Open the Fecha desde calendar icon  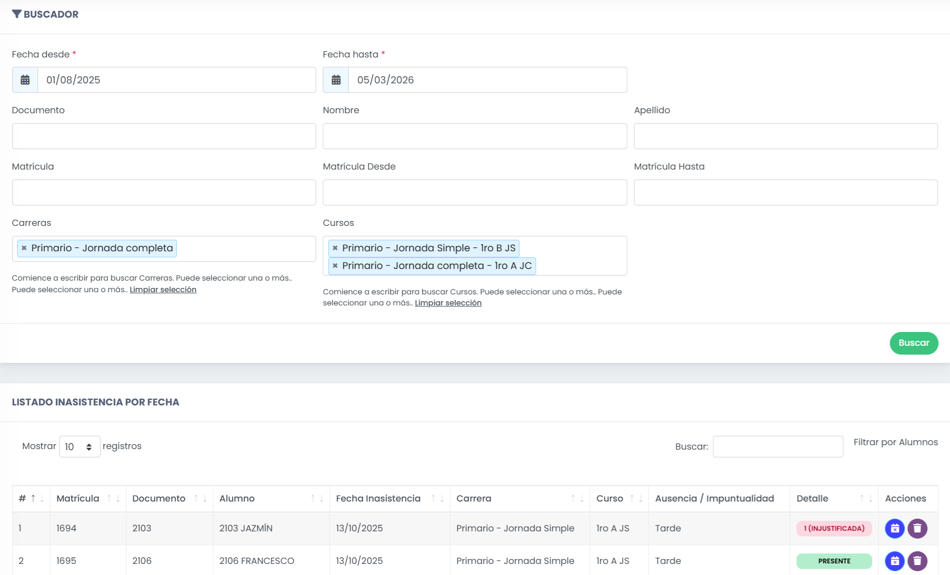(x=25, y=80)
